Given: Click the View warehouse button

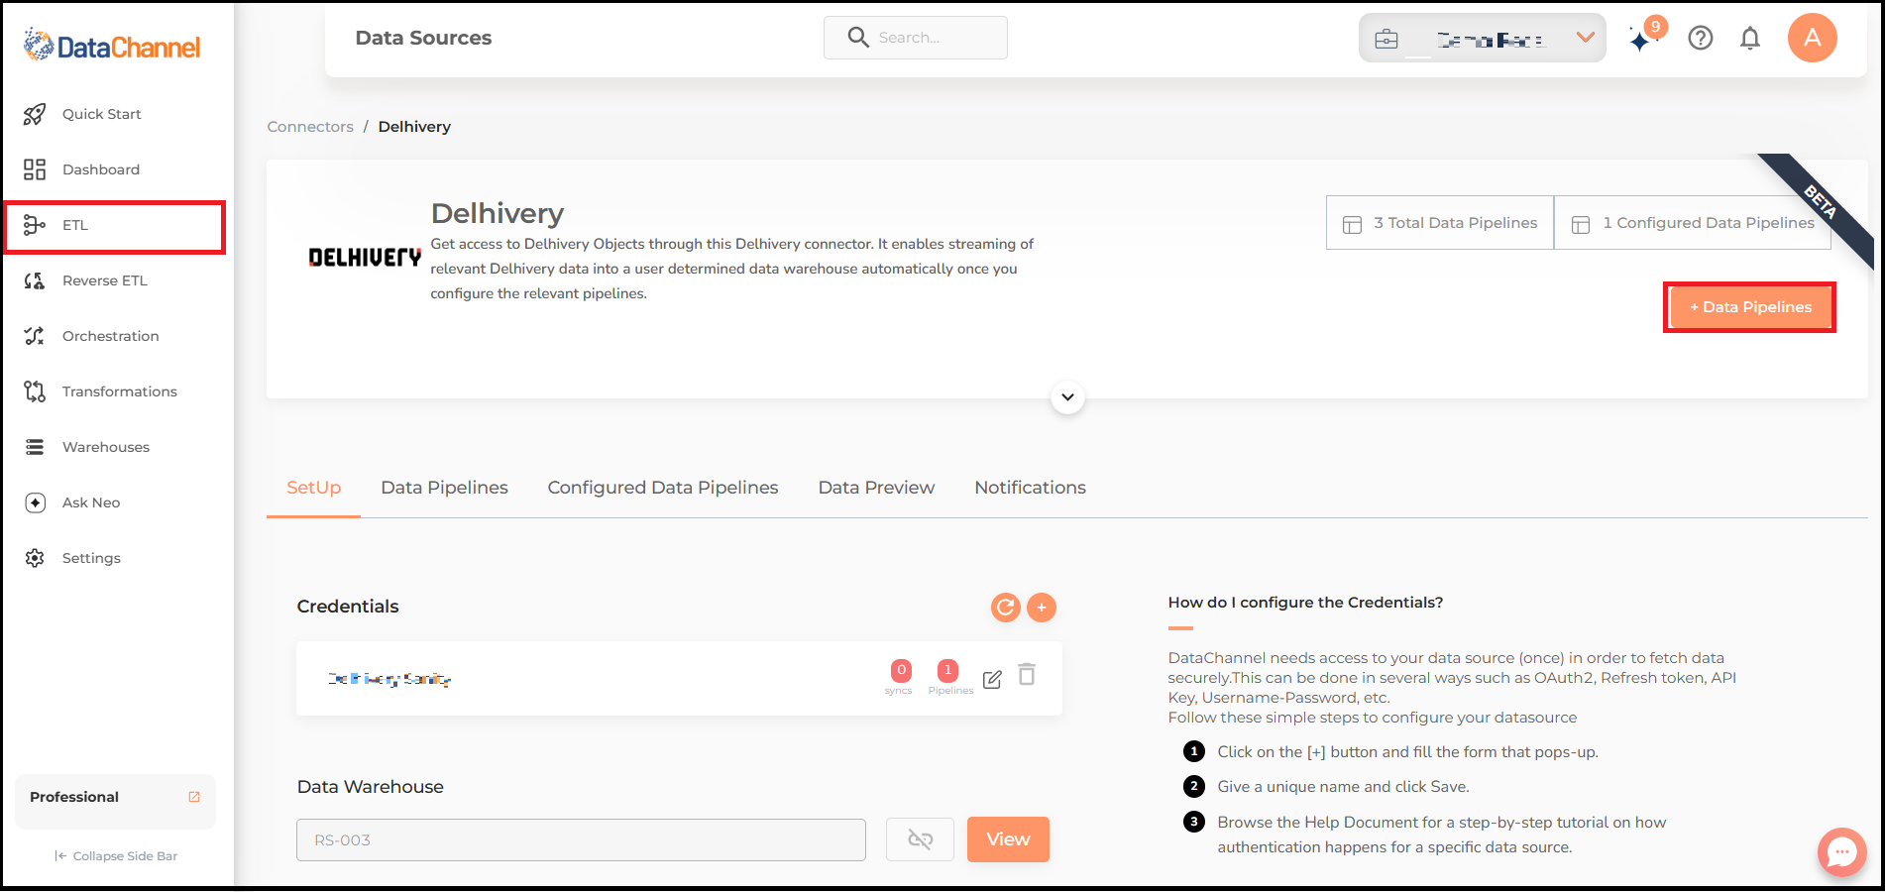Looking at the screenshot, I should click(1008, 839).
